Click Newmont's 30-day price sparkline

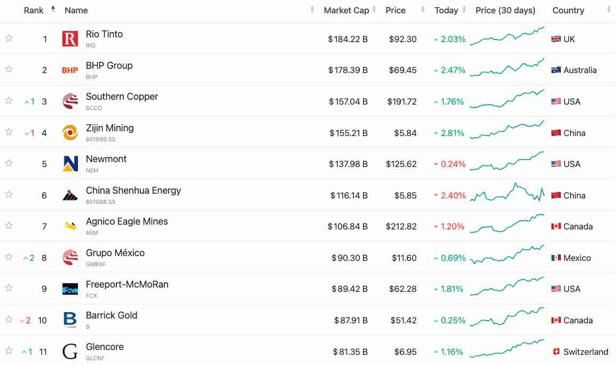(x=506, y=163)
